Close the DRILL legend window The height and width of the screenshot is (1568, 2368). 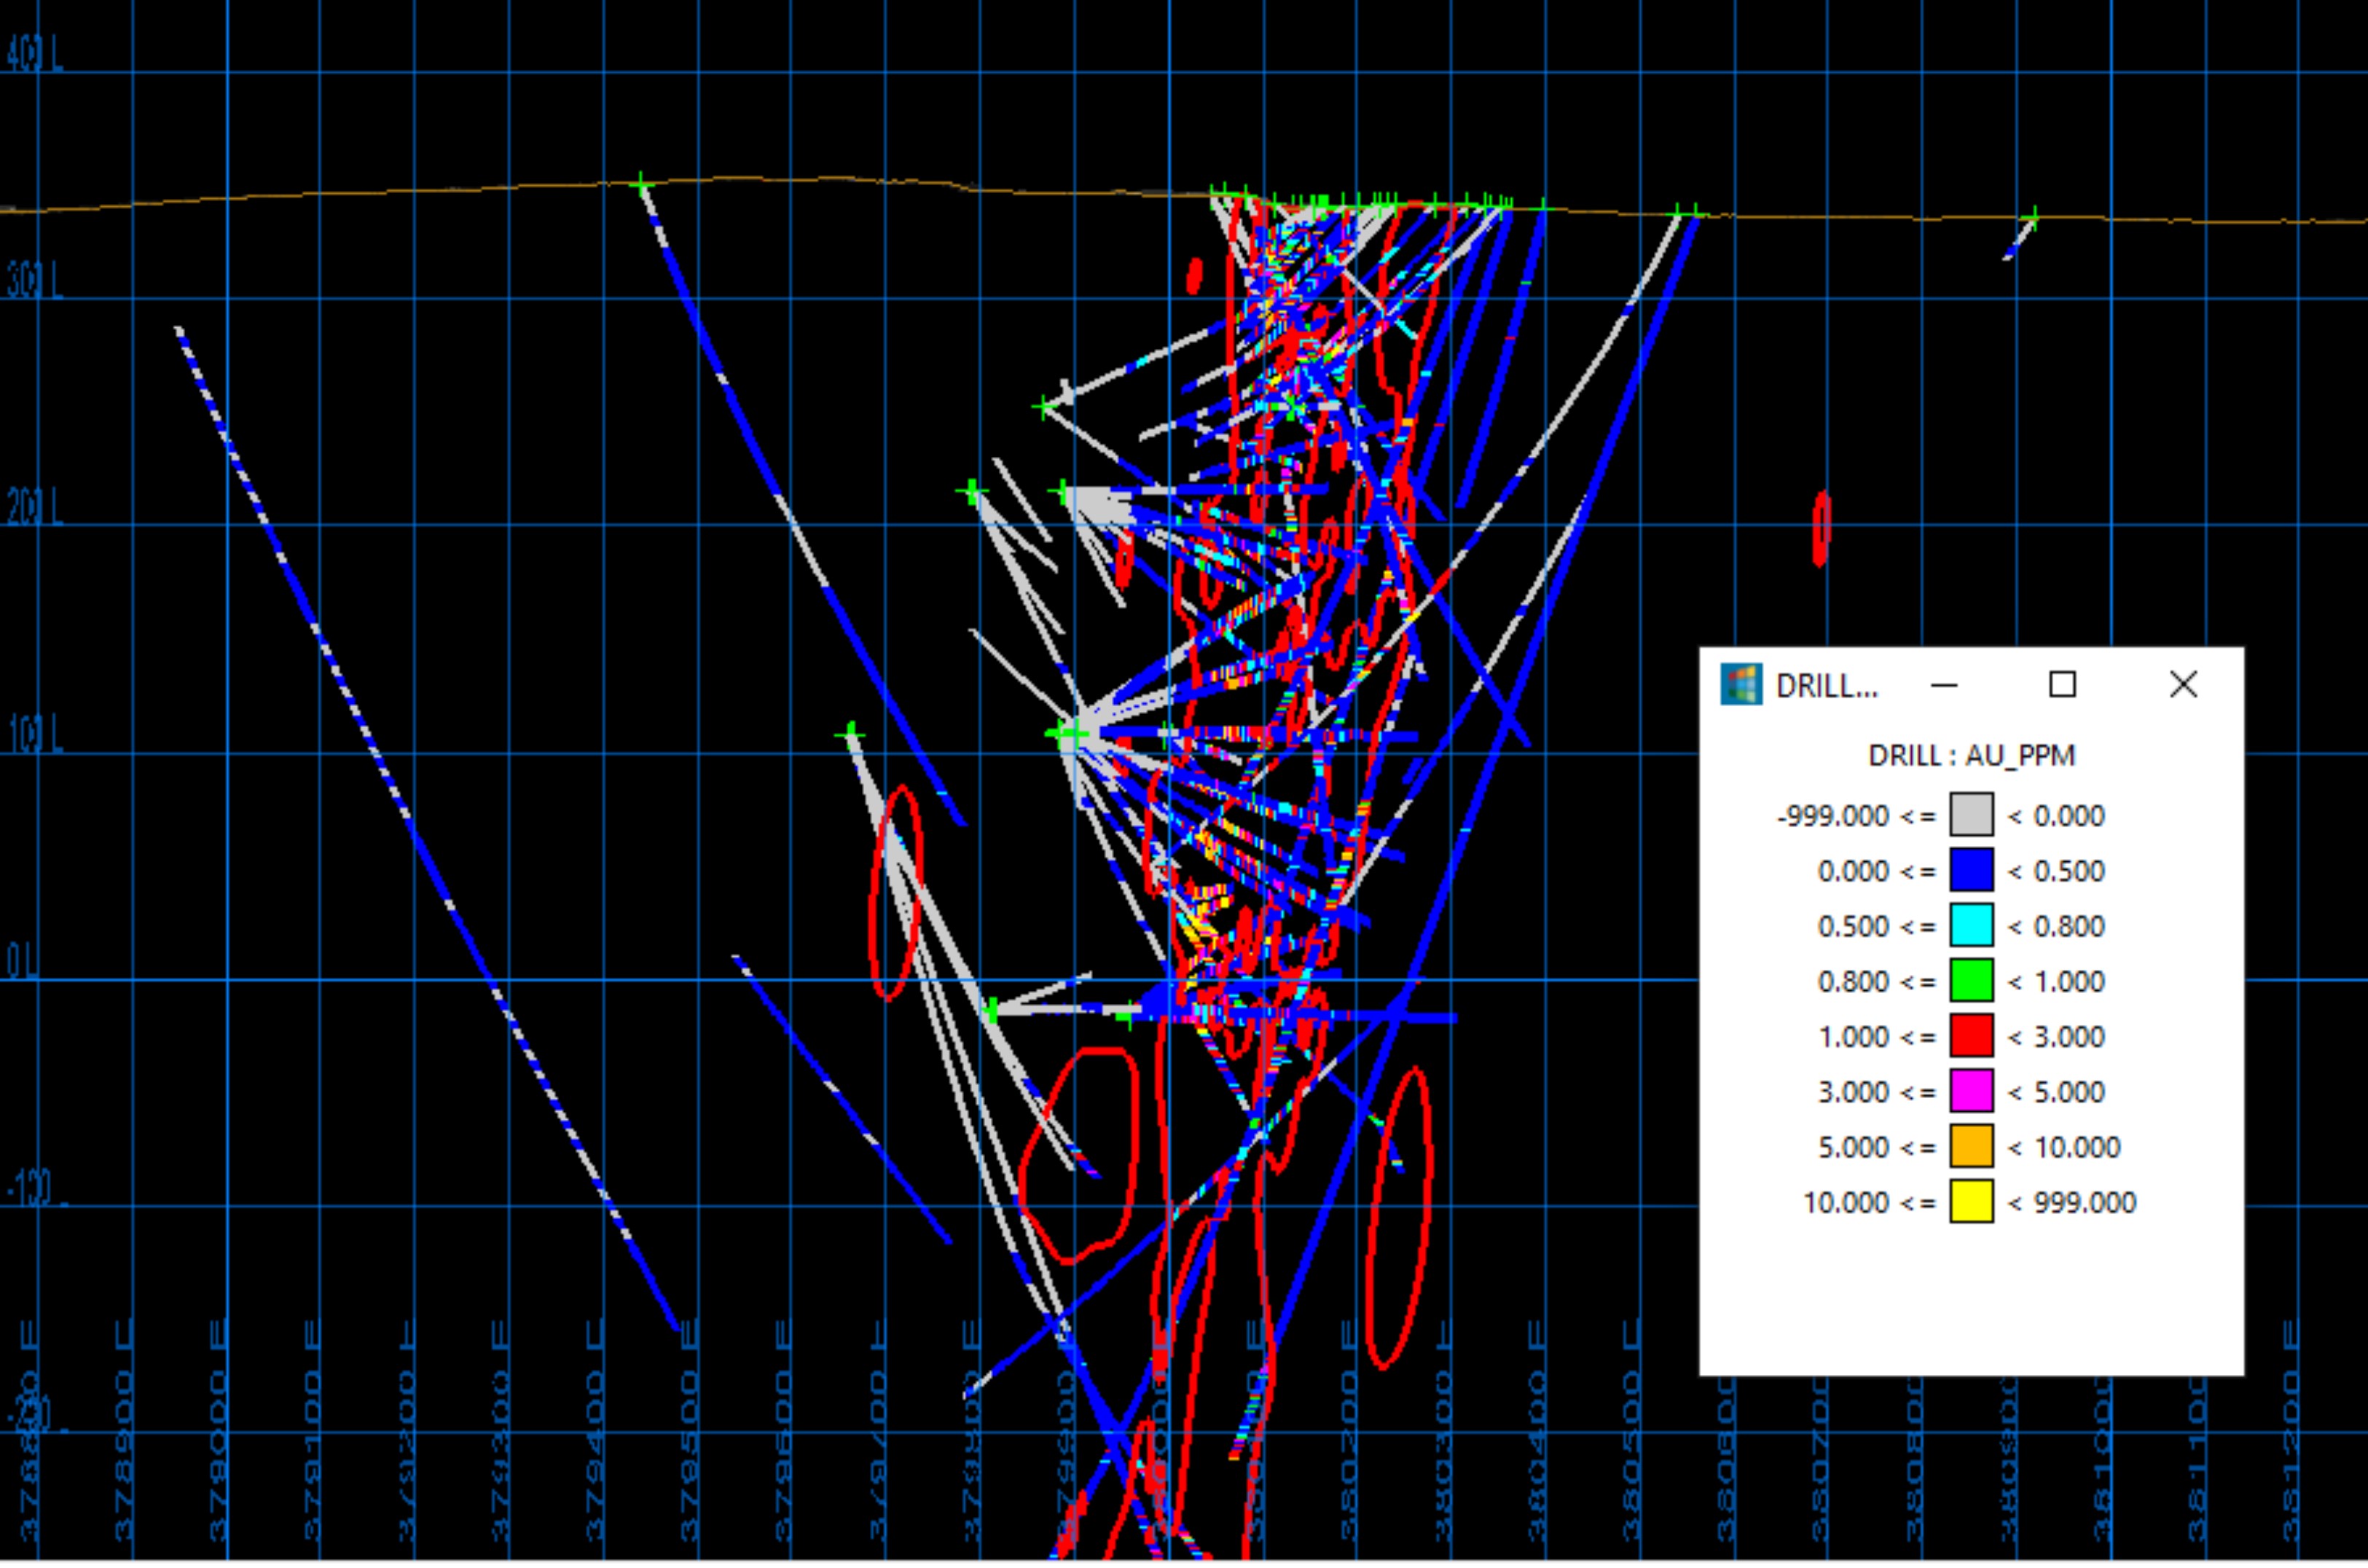click(x=2183, y=685)
